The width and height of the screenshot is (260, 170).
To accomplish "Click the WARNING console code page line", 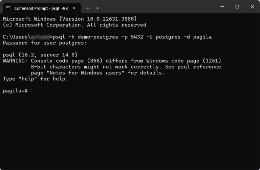I will point(112,61).
